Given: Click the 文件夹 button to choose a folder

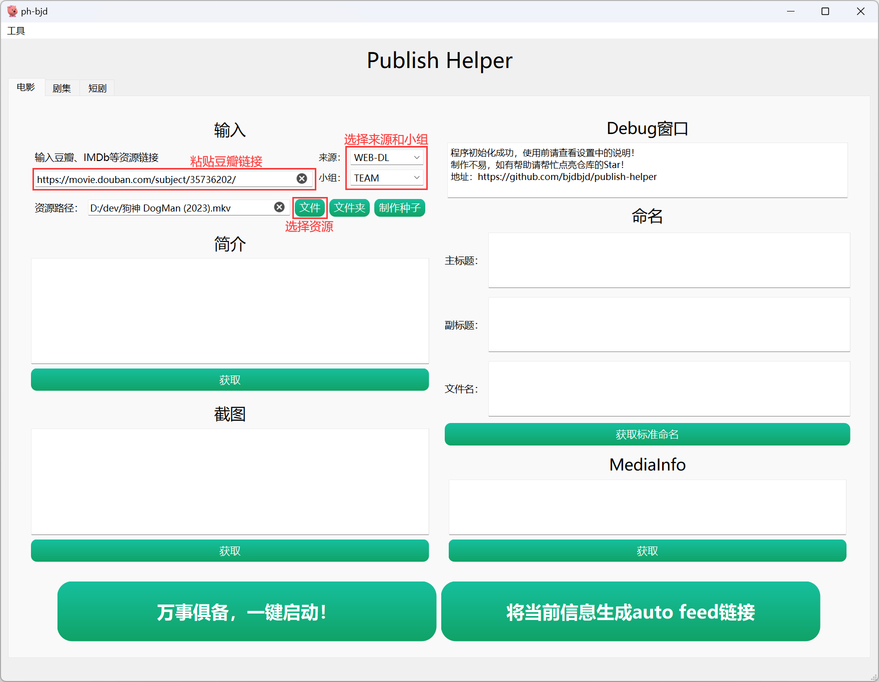Looking at the screenshot, I should pyautogui.click(x=349, y=207).
